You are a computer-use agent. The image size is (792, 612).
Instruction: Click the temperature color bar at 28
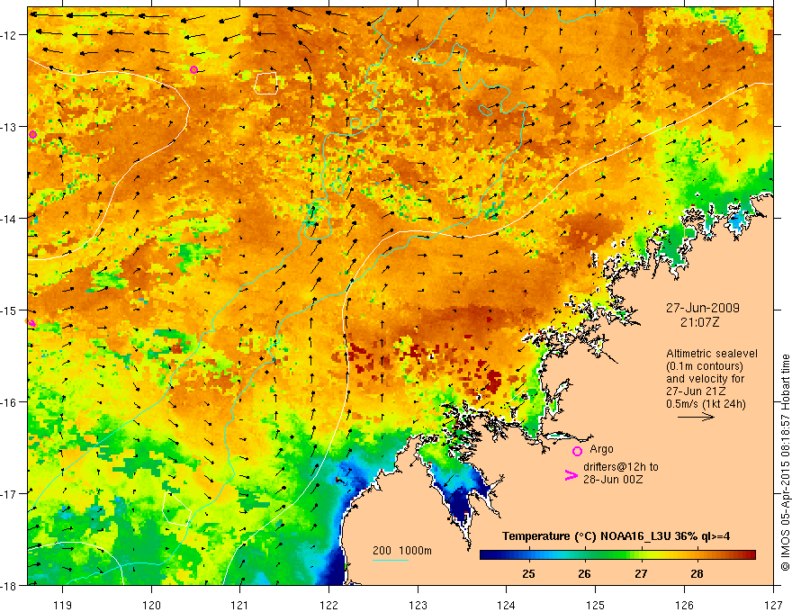pos(697,555)
